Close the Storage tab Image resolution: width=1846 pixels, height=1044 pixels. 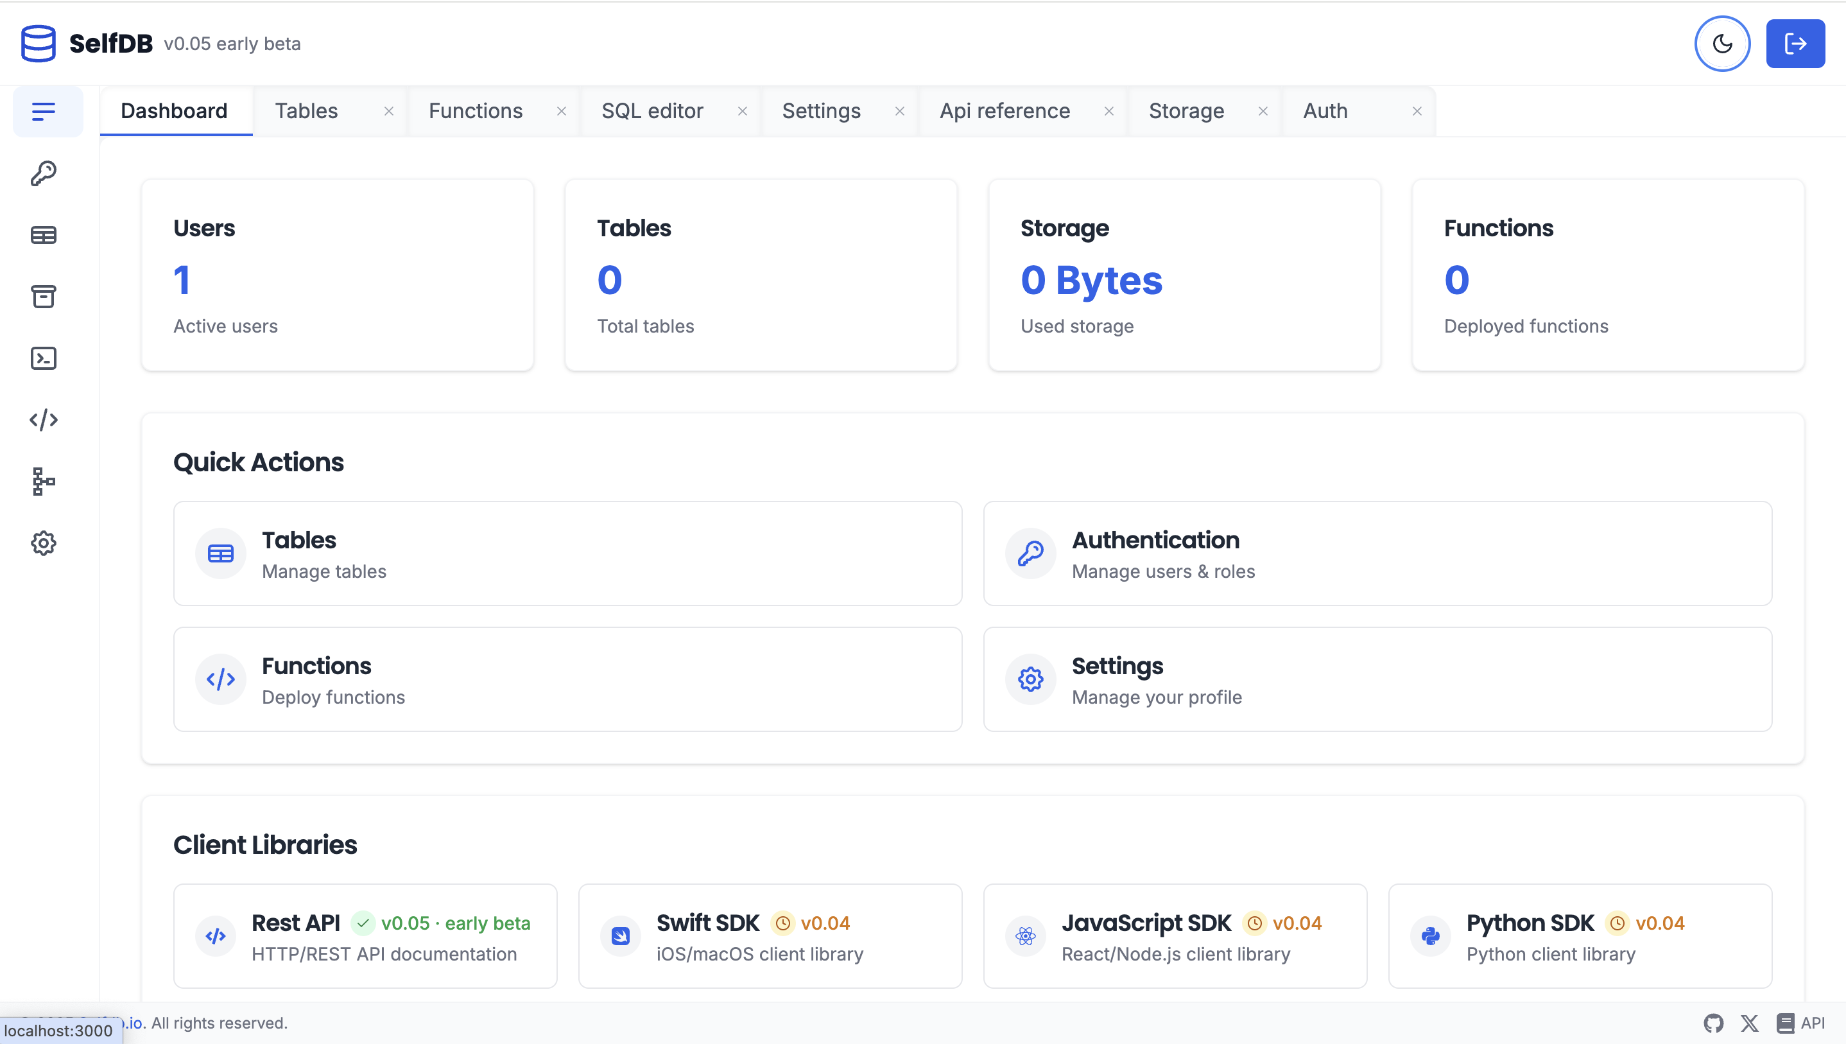click(x=1263, y=111)
